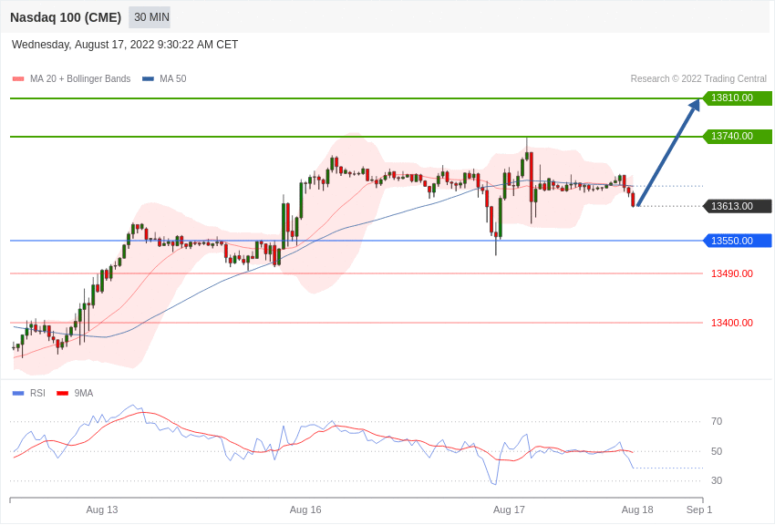The height and width of the screenshot is (525, 775).
Task: Click the Aug 17 date axis label
Action: [x=509, y=510]
